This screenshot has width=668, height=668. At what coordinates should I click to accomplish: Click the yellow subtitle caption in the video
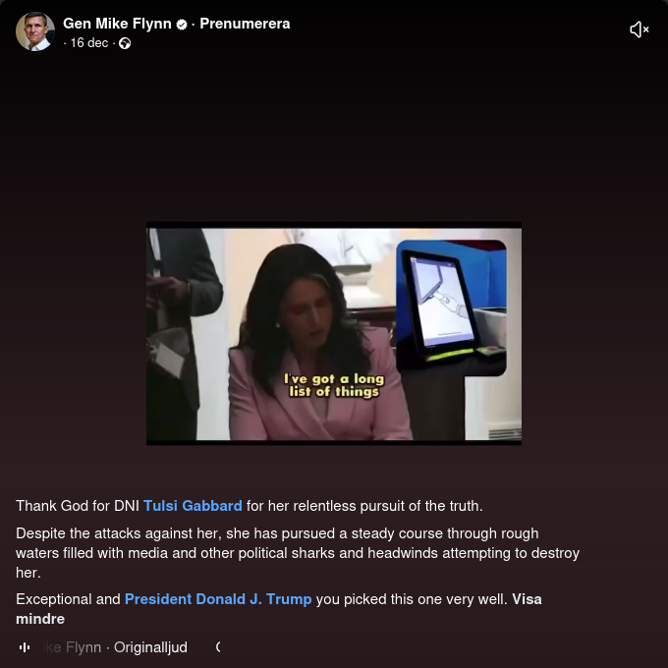point(334,385)
